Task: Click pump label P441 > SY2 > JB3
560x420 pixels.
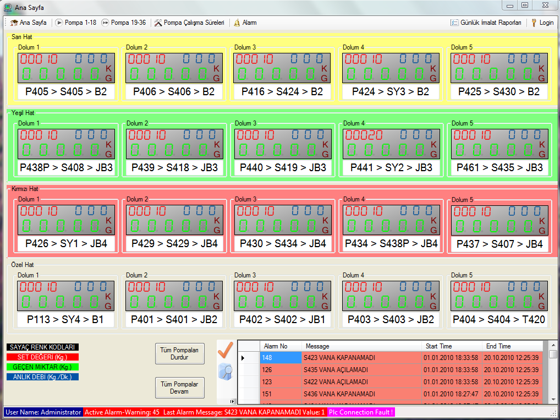Action: tap(392, 168)
